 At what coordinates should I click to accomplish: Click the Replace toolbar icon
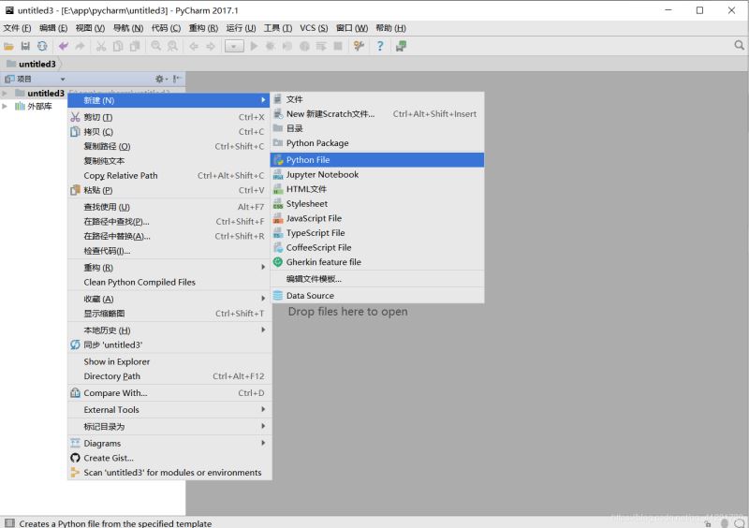point(172,47)
